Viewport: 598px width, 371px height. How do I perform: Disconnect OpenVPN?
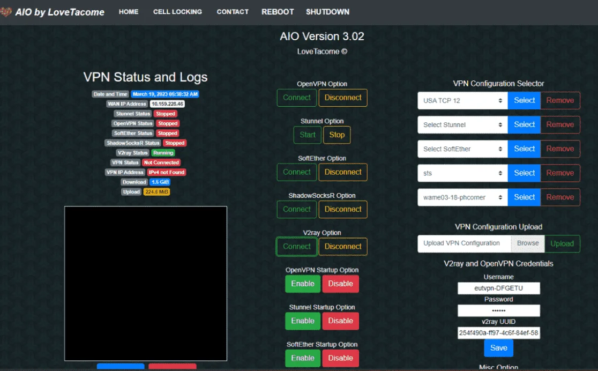point(343,98)
